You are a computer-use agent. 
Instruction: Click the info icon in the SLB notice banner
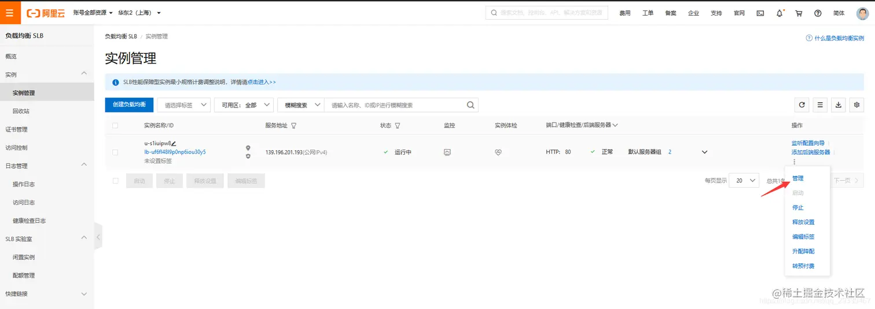tap(116, 82)
